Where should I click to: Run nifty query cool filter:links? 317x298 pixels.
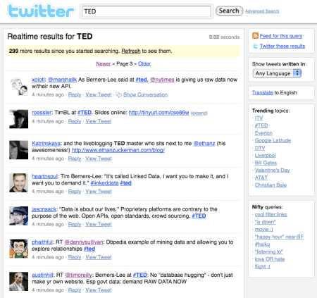(271, 214)
